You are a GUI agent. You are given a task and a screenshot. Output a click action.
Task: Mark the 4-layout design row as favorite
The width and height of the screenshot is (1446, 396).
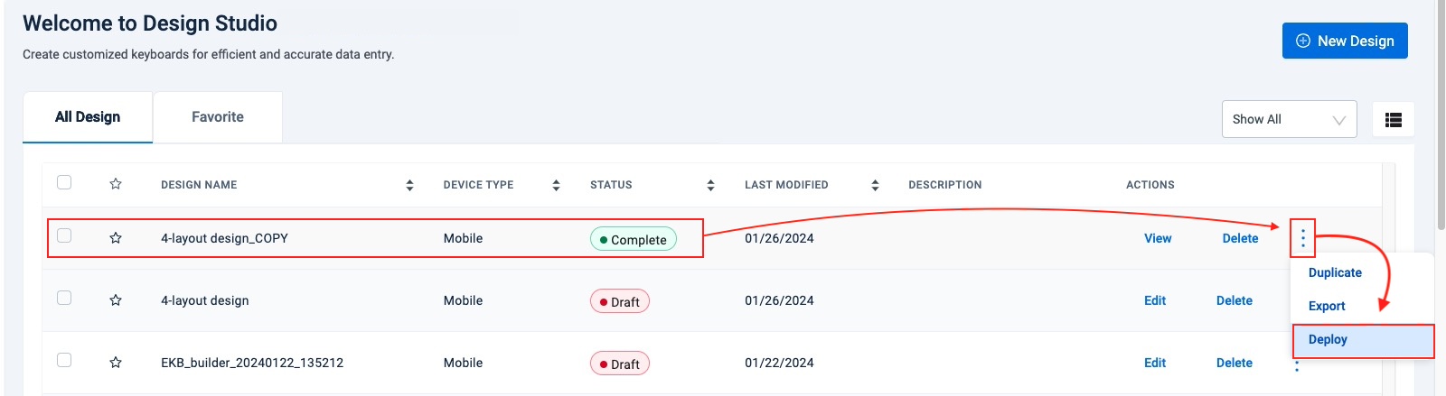pyautogui.click(x=116, y=300)
